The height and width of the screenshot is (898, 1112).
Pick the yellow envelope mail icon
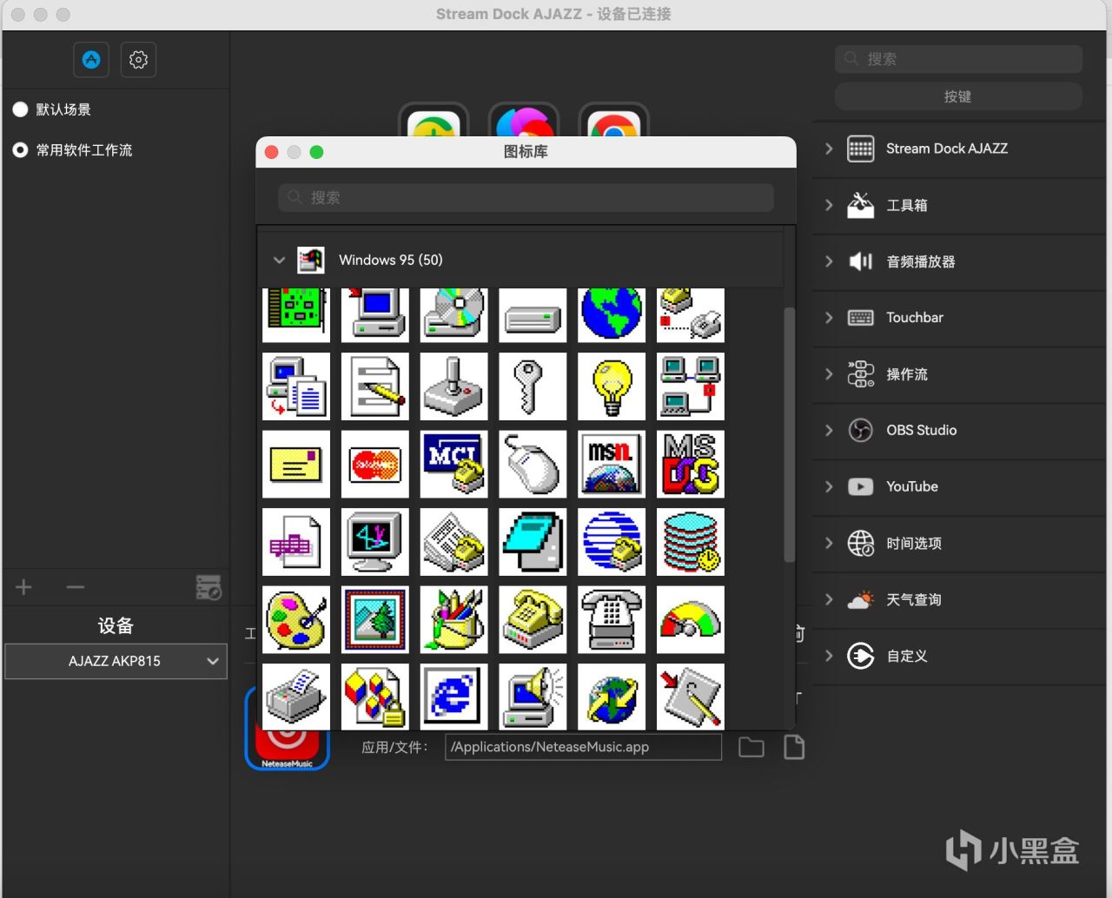click(x=296, y=465)
